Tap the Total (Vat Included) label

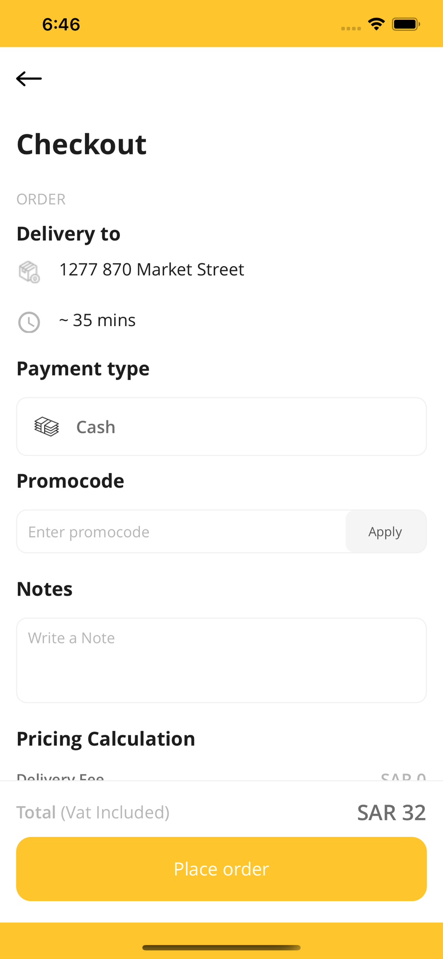93,812
